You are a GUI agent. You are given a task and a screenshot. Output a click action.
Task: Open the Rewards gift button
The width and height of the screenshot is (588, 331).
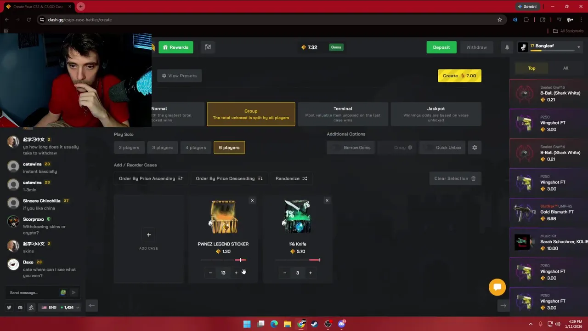176,47
